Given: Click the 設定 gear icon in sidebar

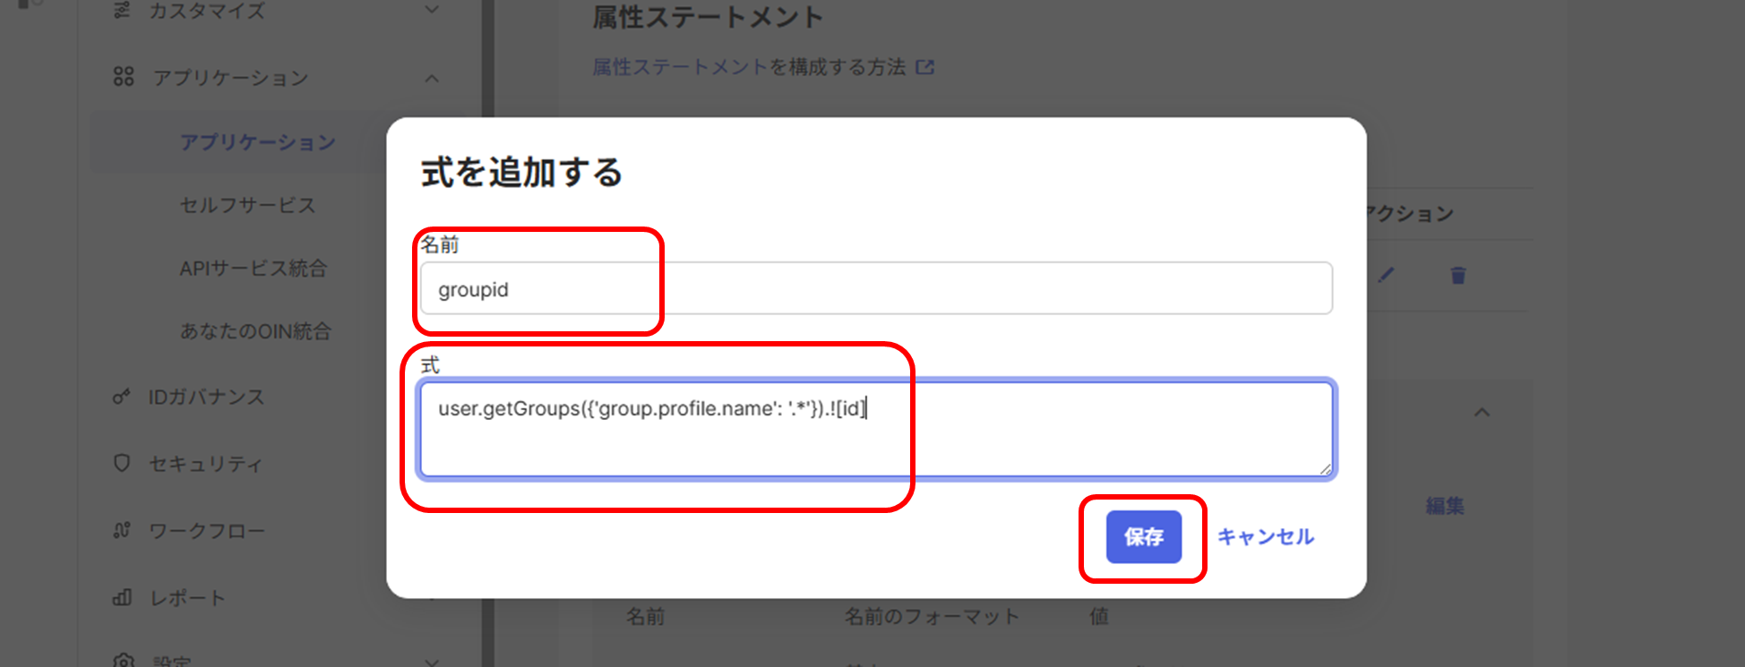Looking at the screenshot, I should click(x=124, y=661).
